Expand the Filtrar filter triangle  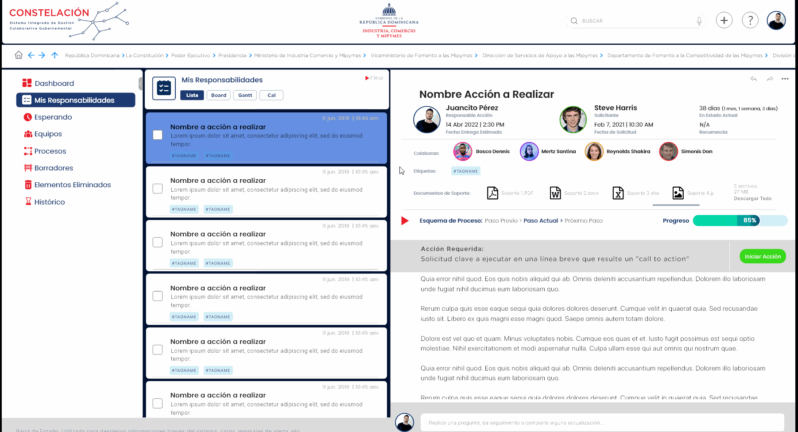(x=367, y=78)
